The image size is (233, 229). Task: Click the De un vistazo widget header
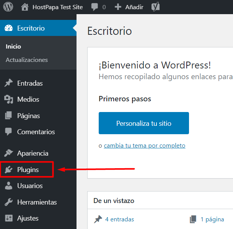coord(114,201)
